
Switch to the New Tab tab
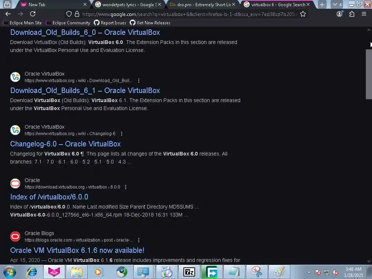pos(53,4)
